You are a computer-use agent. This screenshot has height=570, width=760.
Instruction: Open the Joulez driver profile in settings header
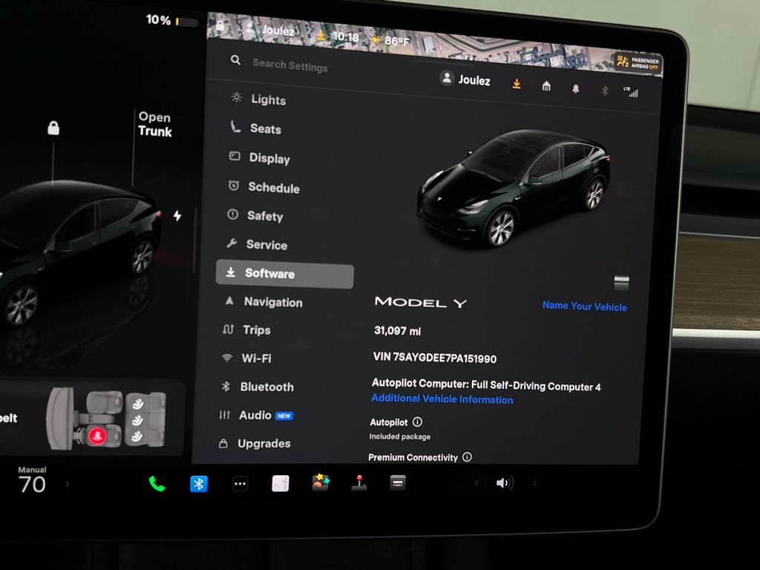pyautogui.click(x=465, y=79)
